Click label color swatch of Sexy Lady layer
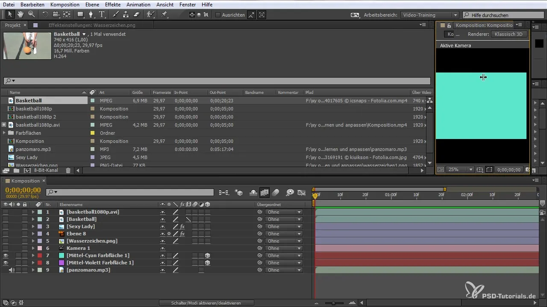547x307 pixels. pyautogui.click(x=40, y=226)
